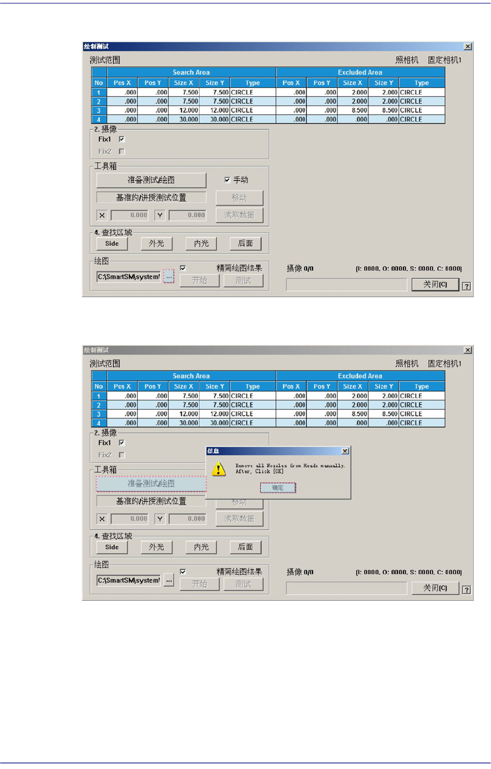491x769 pixels.
Task: Click 移动 button in upper dialog
Action: tap(239, 198)
